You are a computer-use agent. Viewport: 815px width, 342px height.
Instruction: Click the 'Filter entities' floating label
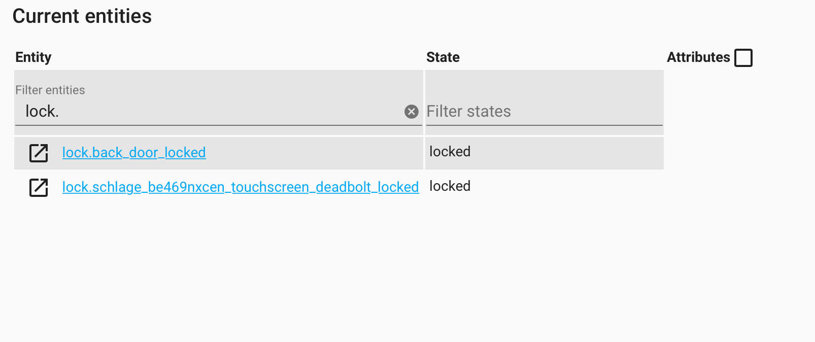point(50,90)
